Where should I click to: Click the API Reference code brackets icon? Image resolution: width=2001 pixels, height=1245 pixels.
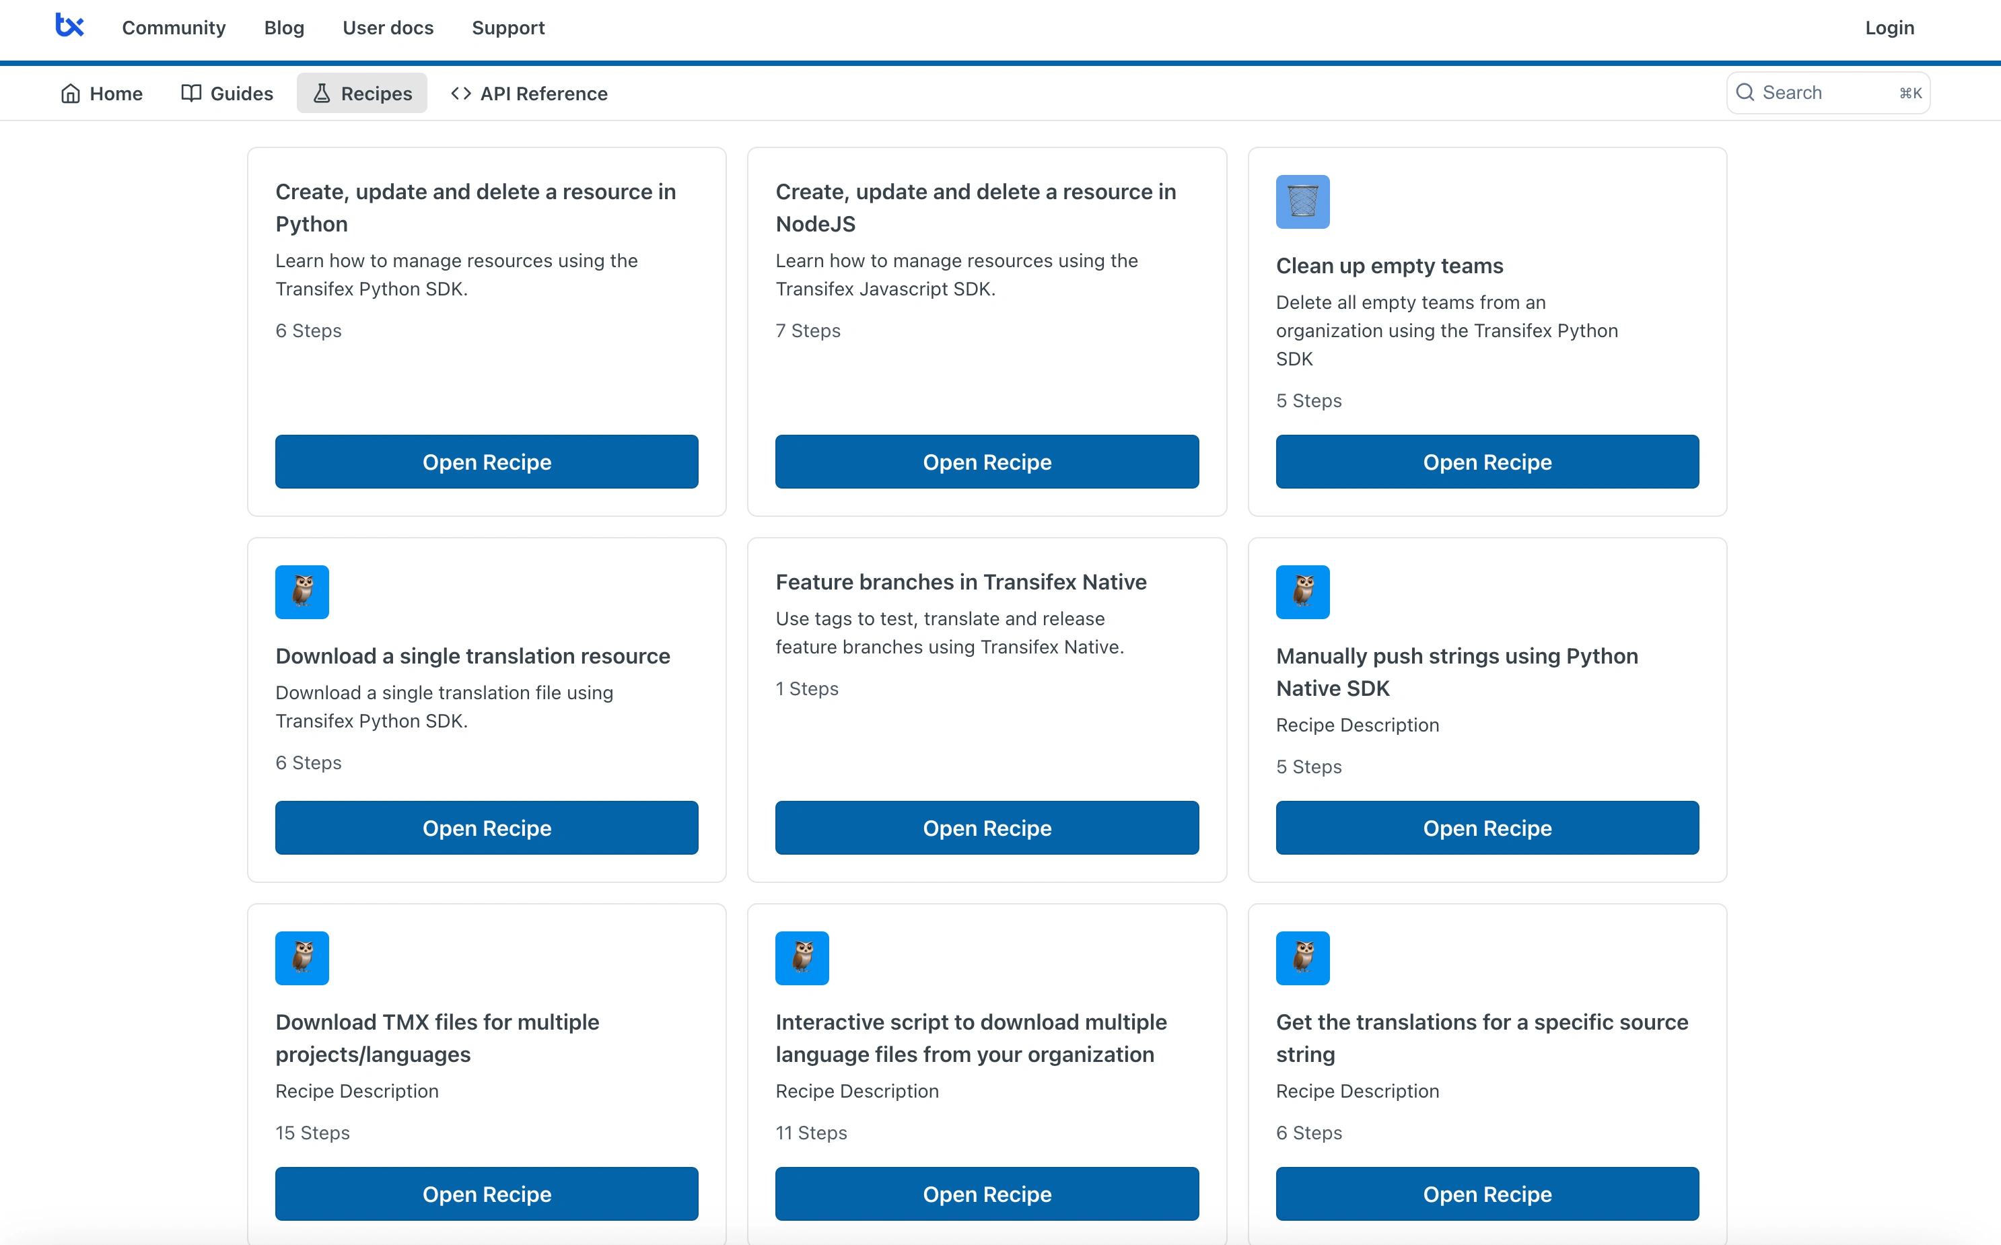[461, 93]
